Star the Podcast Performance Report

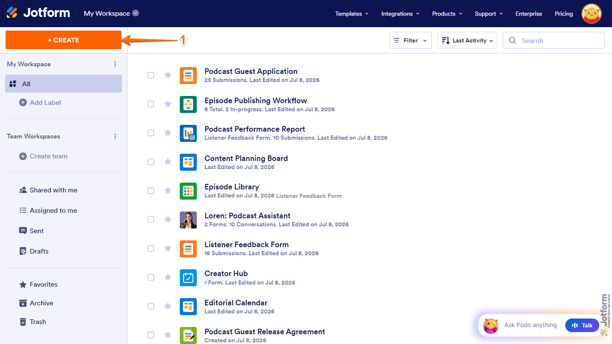pos(168,133)
